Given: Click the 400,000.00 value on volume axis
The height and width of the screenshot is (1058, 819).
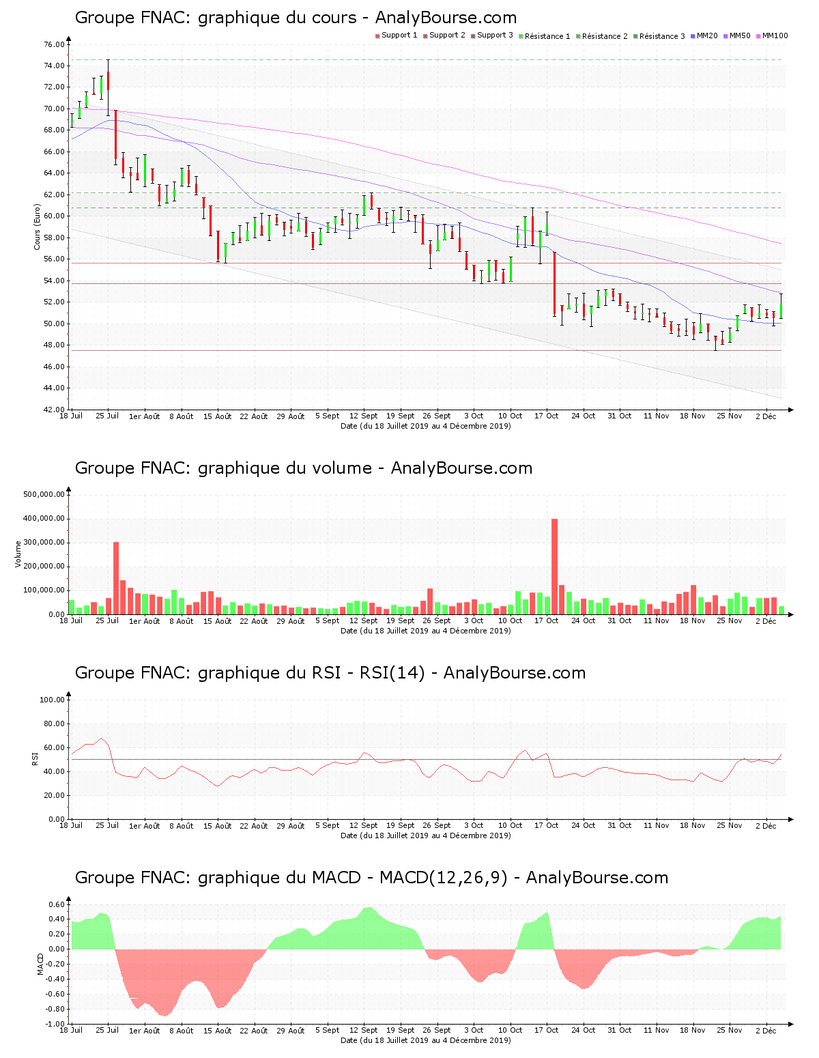Looking at the screenshot, I should tap(44, 518).
